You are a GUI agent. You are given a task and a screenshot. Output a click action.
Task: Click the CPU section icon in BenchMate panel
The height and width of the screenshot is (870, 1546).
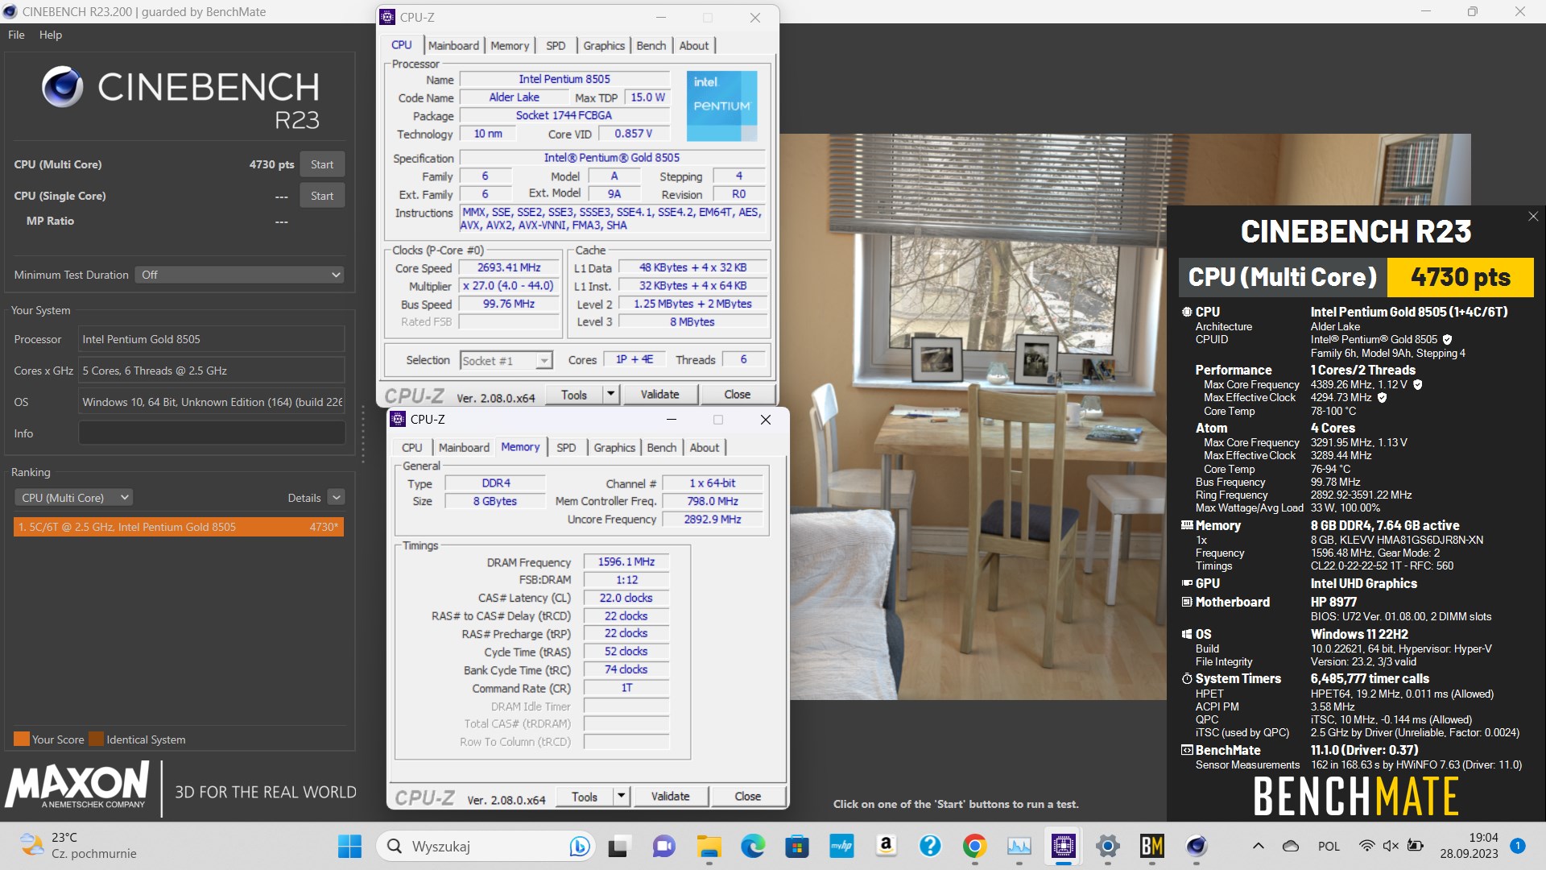[x=1186, y=312]
